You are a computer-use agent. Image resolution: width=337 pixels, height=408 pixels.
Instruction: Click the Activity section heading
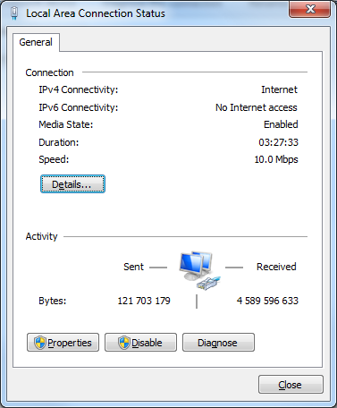41,236
